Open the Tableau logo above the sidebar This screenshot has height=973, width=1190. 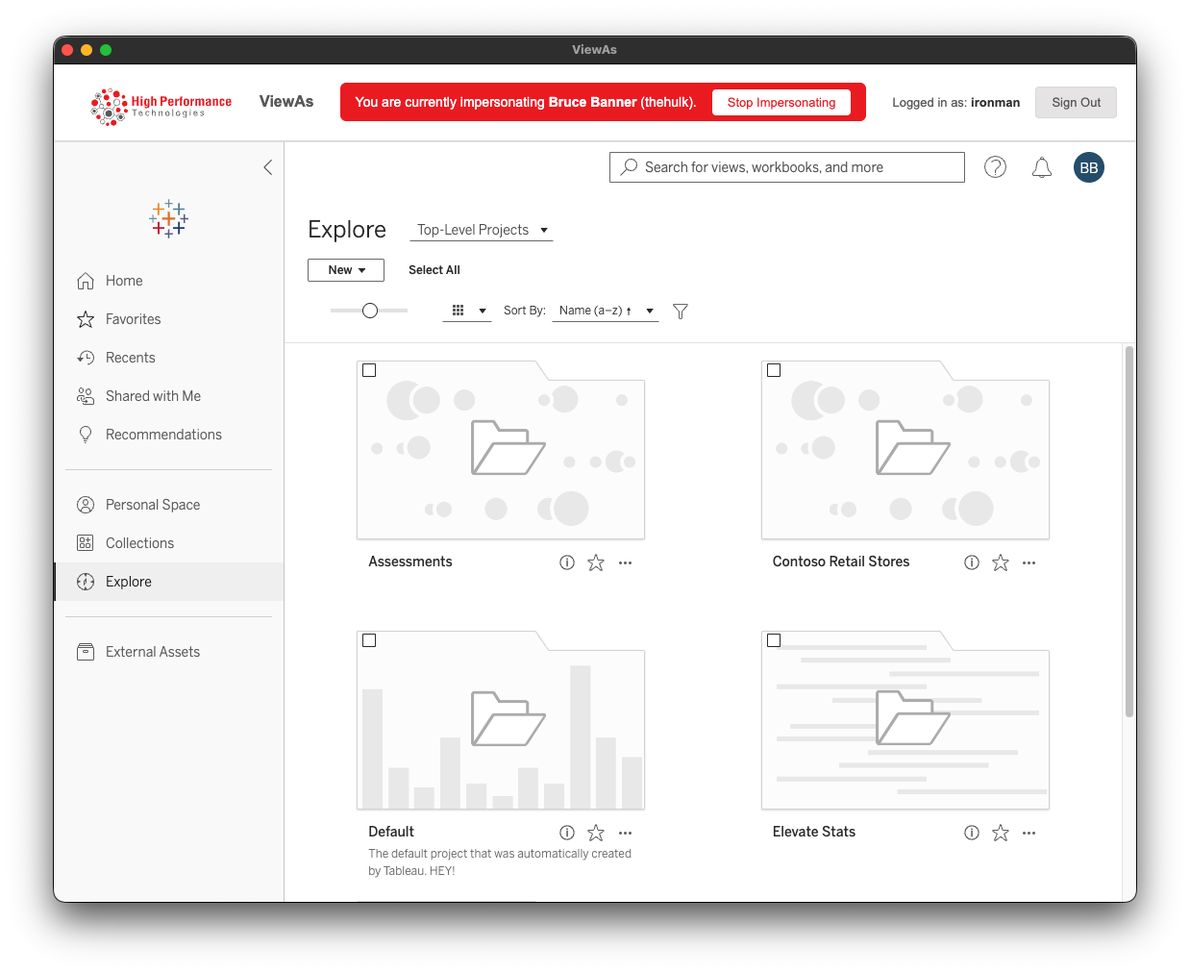coord(168,218)
